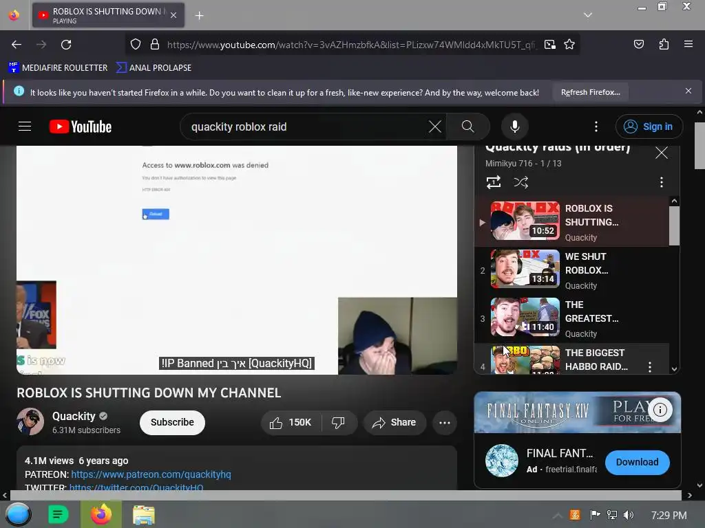The height and width of the screenshot is (528, 705).
Task: Open the tracking protection shield icon
Action: pyautogui.click(x=136, y=45)
